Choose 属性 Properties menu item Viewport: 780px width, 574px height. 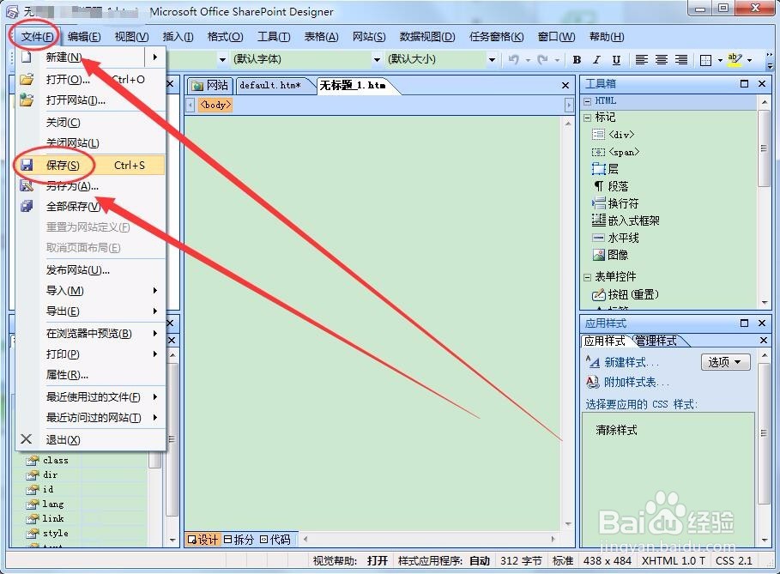pos(90,375)
